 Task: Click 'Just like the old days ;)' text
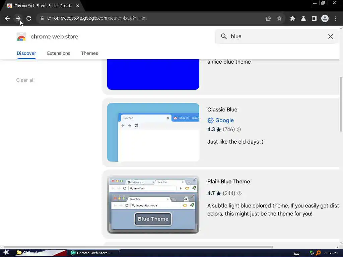235,142
